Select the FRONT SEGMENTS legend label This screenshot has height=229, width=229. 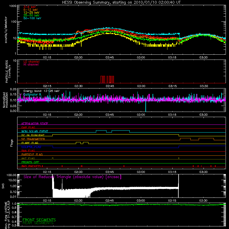[39, 220]
